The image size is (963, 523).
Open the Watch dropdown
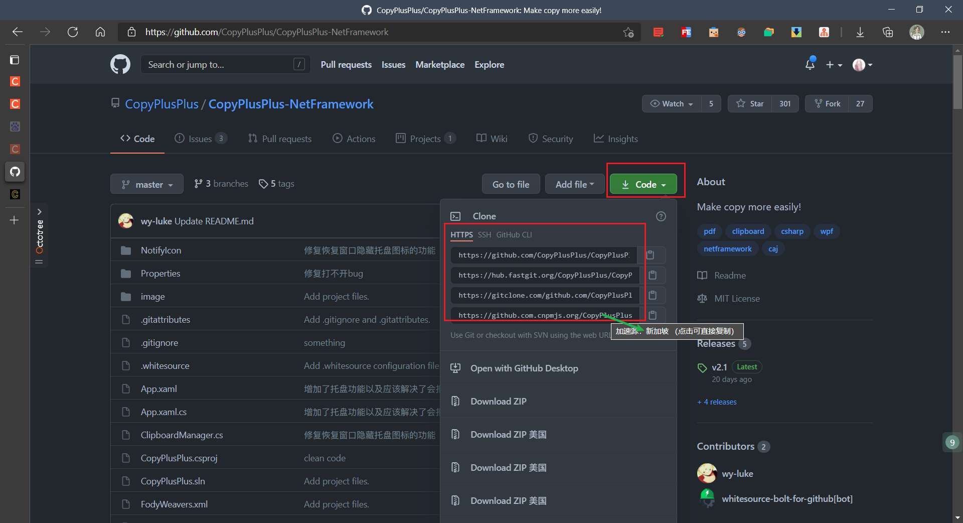(x=672, y=103)
